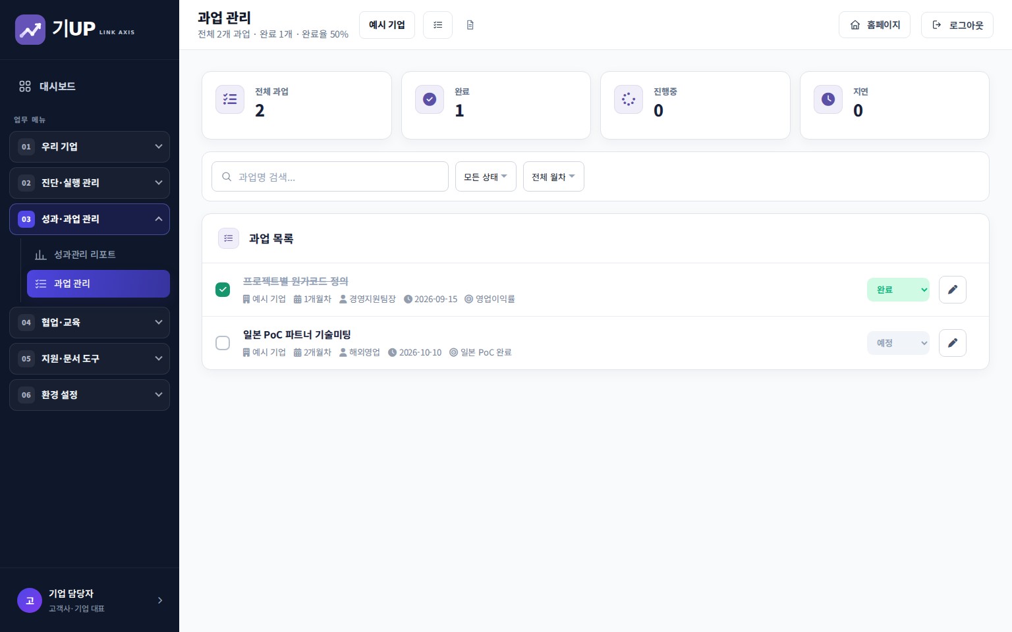Collapse the 성과·과업 관리 menu section

tap(90, 219)
